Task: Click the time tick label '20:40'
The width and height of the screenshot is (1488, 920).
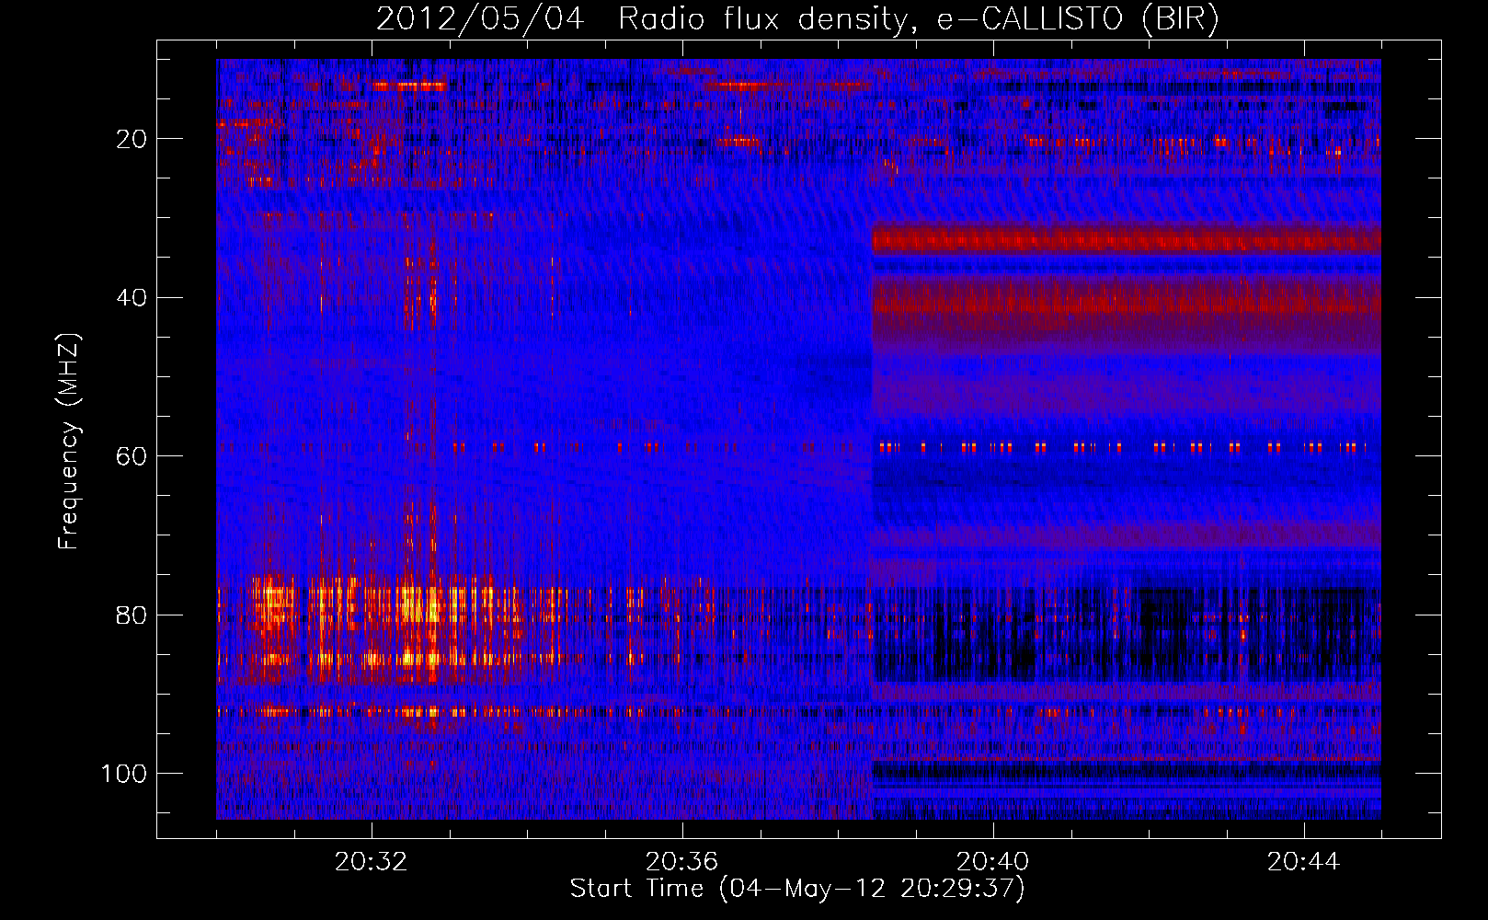Action: [992, 862]
